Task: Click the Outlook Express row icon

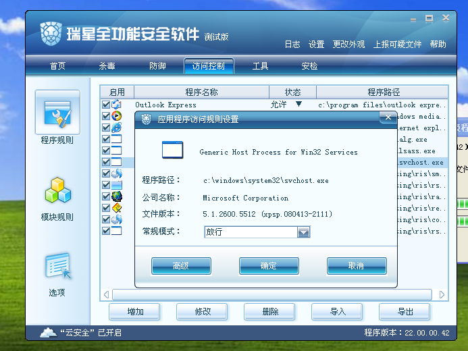Action: click(116, 105)
